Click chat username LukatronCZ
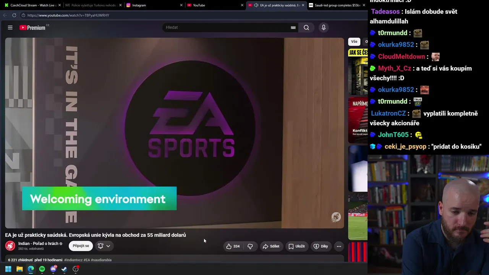 (x=389, y=114)
